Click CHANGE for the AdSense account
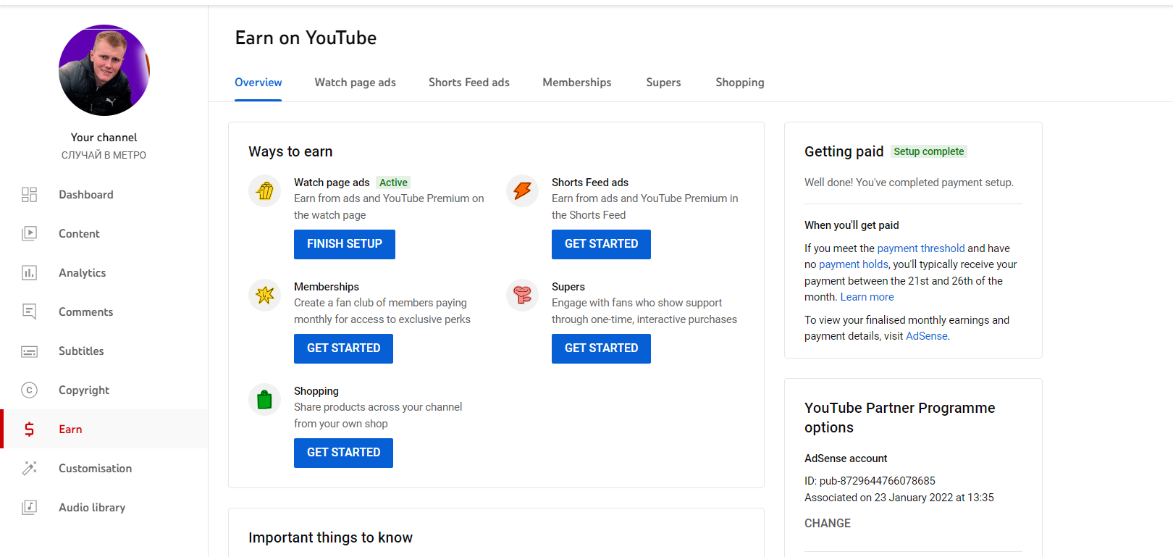 pyautogui.click(x=828, y=523)
